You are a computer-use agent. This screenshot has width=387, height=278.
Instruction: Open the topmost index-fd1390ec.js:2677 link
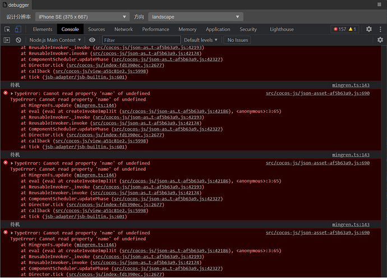(116, 65)
